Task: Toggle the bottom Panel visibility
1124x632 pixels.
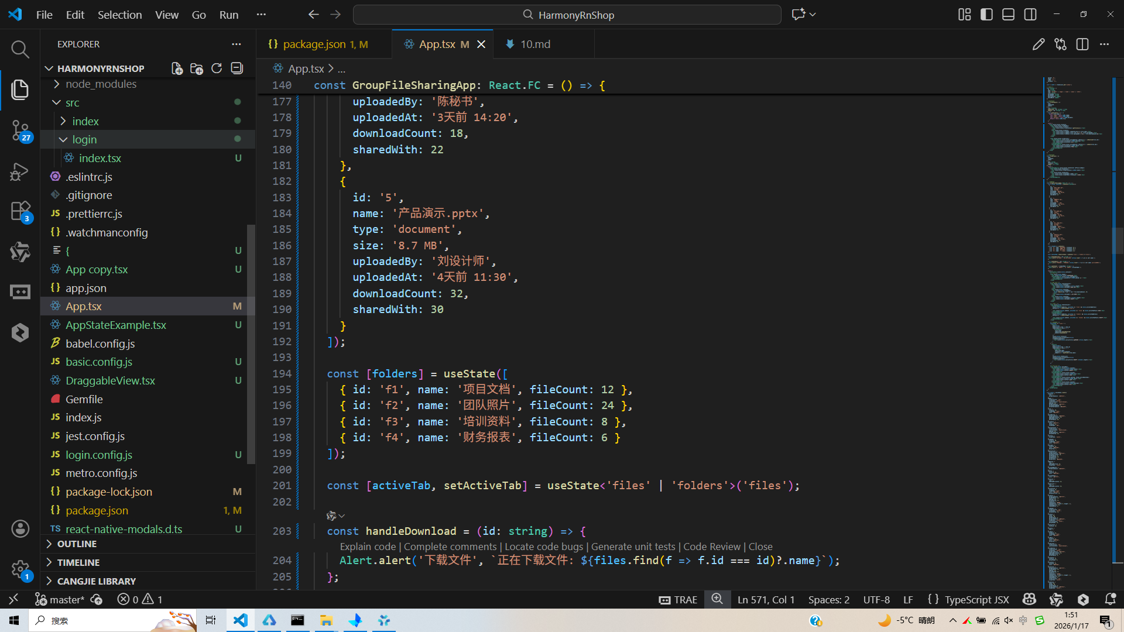Action: click(x=1008, y=15)
